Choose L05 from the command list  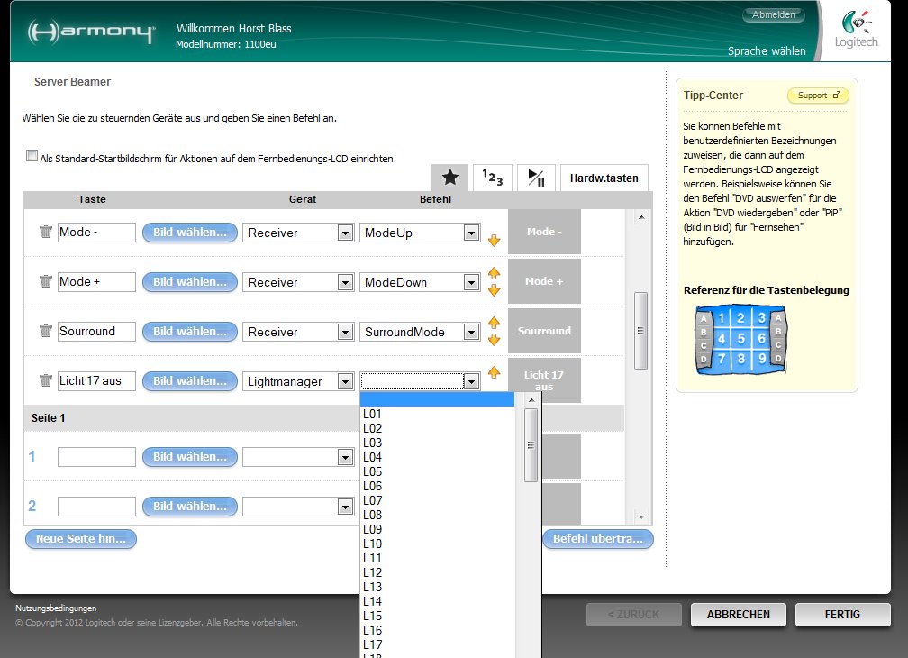point(373,471)
